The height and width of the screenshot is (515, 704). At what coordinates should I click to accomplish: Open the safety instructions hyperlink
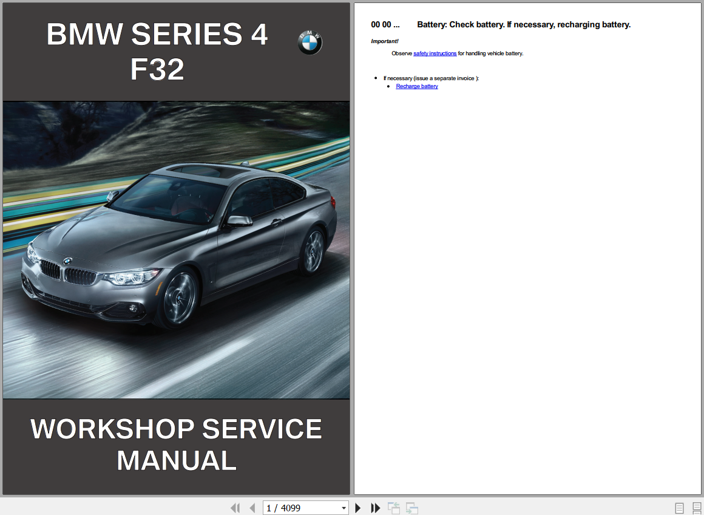pyautogui.click(x=434, y=53)
